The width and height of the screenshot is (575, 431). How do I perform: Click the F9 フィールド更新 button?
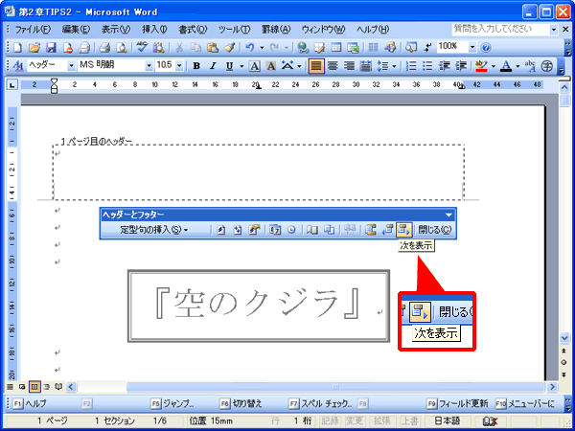458,404
